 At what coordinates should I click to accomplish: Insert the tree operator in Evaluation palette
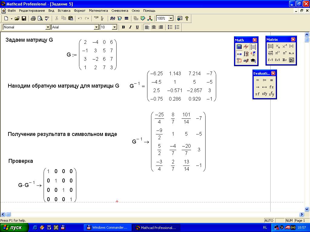pos(272,94)
